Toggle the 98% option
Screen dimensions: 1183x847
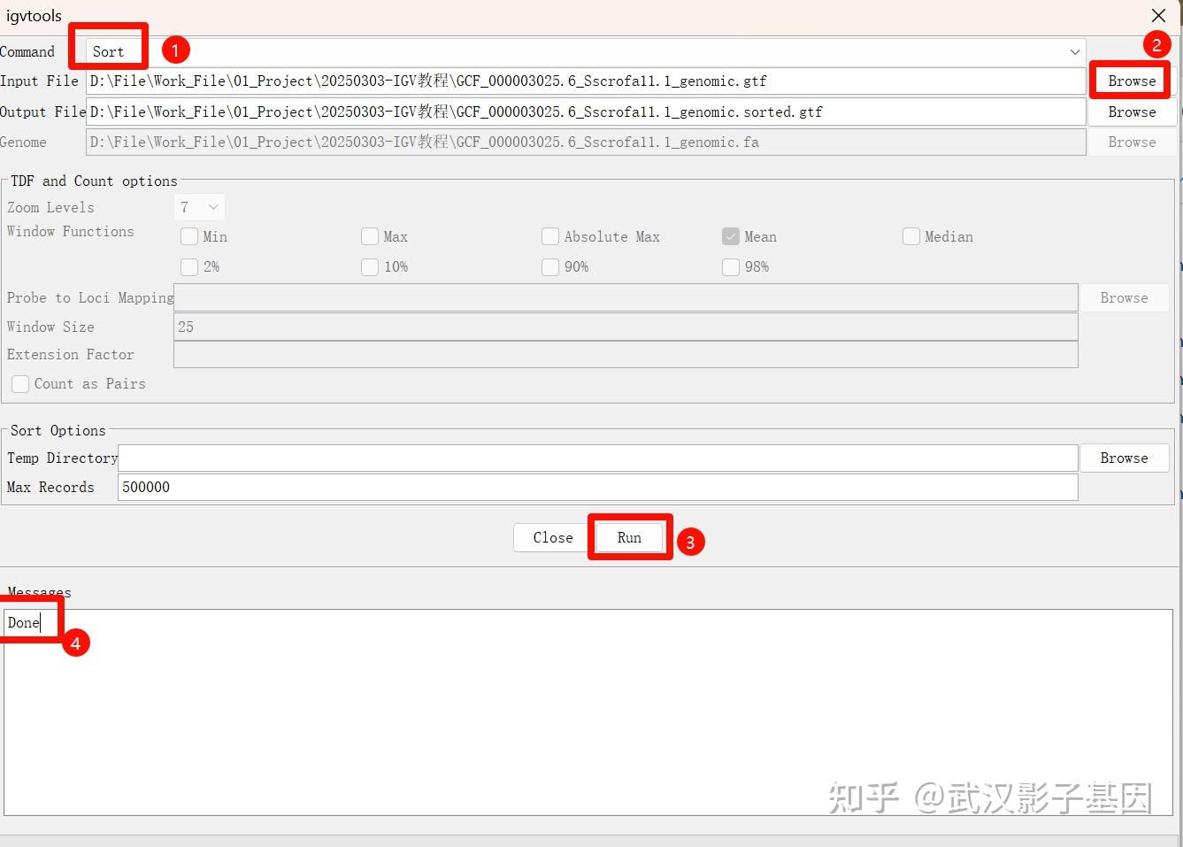click(x=730, y=266)
